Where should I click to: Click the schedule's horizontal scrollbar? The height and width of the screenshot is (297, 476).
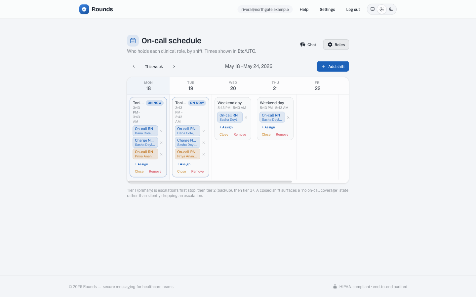coord(210,181)
